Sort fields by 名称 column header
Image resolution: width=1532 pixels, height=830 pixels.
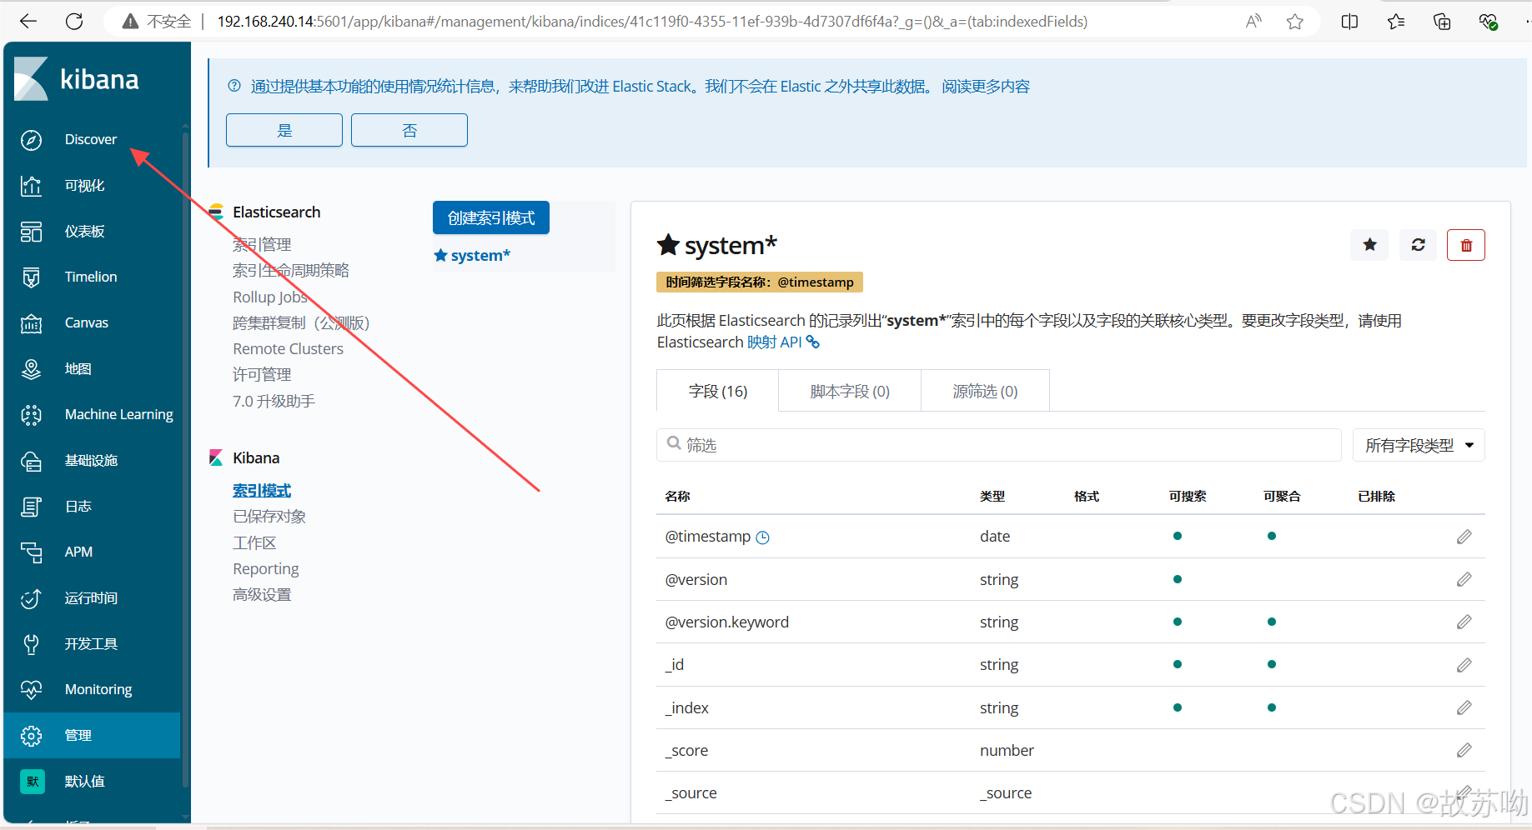click(677, 496)
